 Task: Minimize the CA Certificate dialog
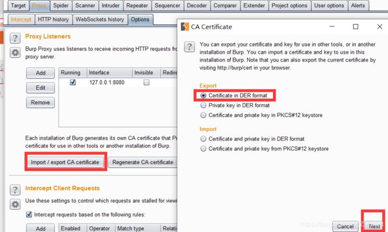[x=332, y=26]
